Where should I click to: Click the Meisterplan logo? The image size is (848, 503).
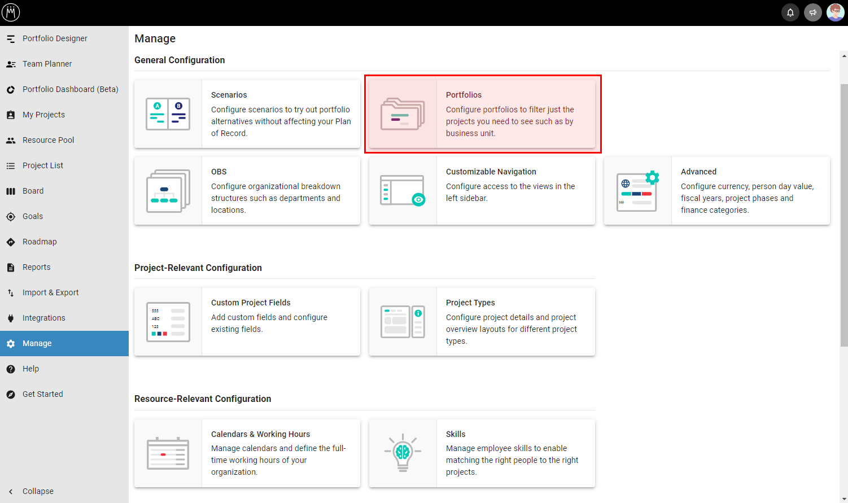pyautogui.click(x=11, y=12)
